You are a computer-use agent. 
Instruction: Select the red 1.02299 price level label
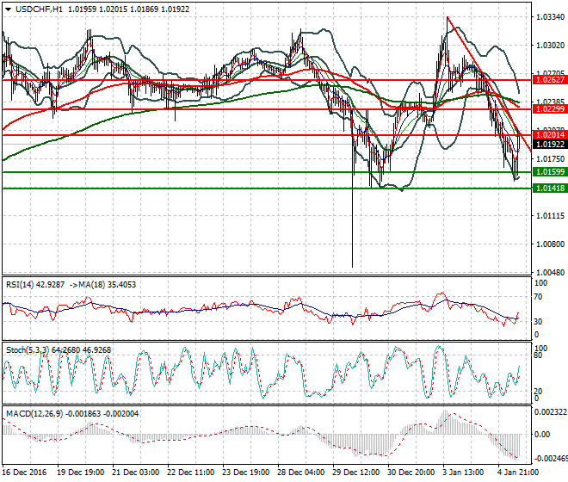click(550, 109)
